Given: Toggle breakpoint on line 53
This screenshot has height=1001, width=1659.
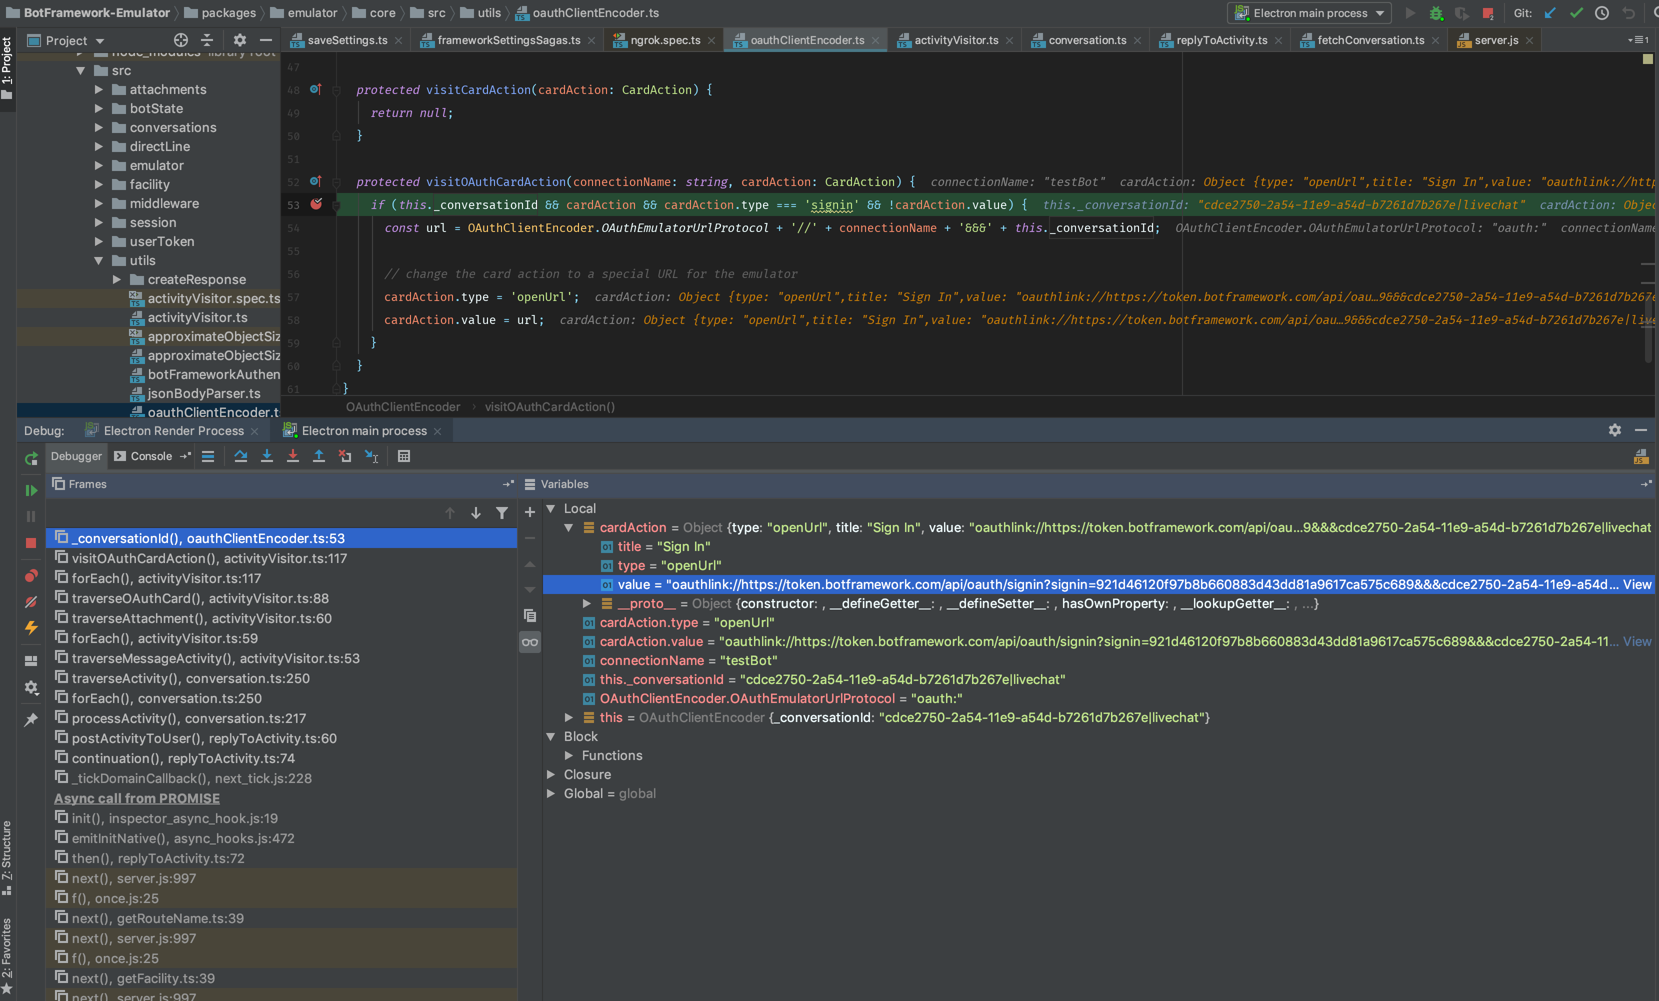Looking at the screenshot, I should click(316, 204).
